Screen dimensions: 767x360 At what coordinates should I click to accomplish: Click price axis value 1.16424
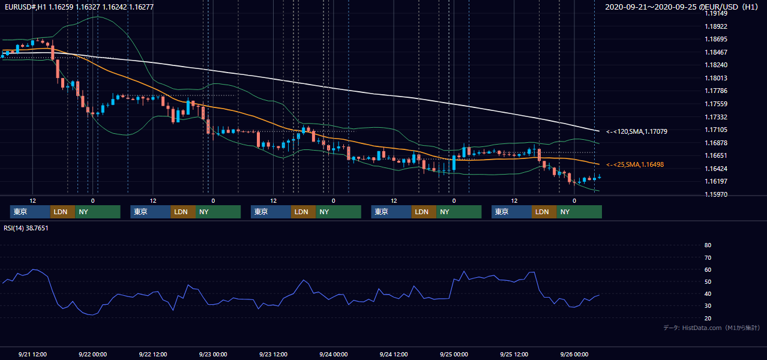716,169
